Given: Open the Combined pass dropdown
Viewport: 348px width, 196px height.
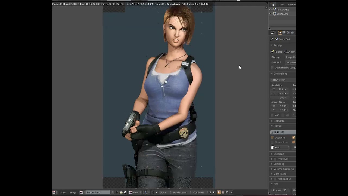Looking at the screenshot, I should 200,192.
